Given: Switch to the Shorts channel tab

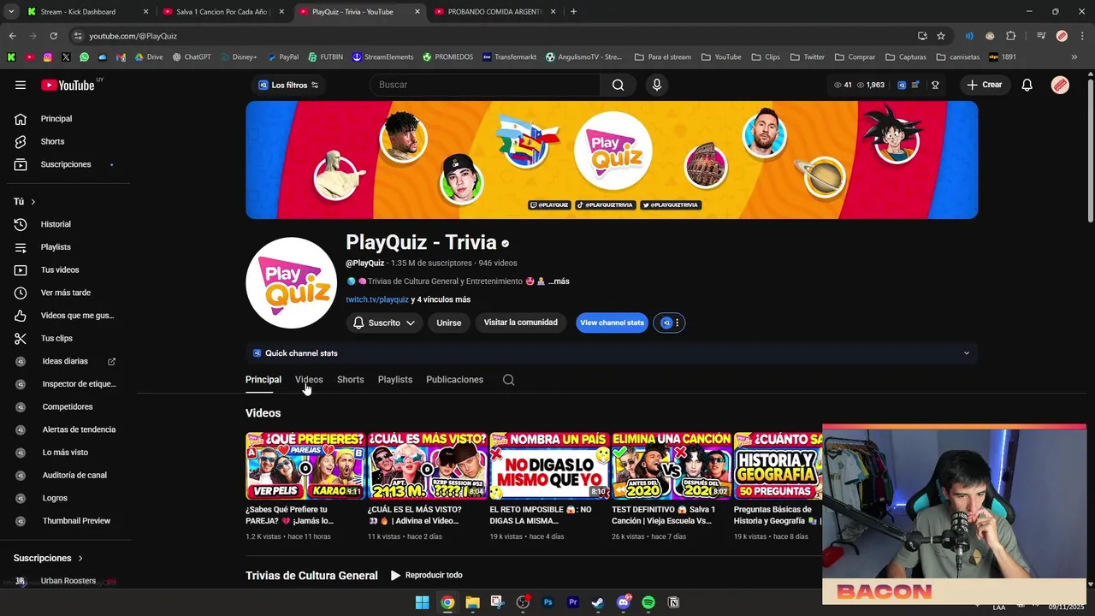Looking at the screenshot, I should (350, 380).
